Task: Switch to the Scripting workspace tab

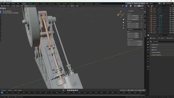Action: click(97, 4)
